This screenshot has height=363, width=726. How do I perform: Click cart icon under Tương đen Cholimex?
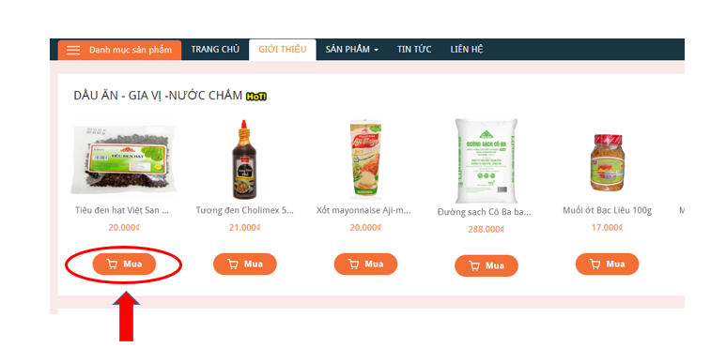pos(232,264)
